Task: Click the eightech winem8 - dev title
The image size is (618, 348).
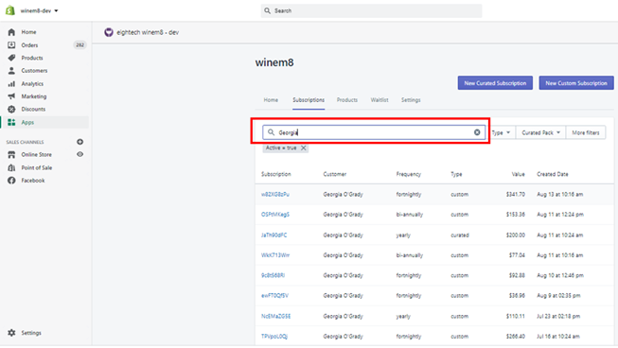Action: (148, 32)
